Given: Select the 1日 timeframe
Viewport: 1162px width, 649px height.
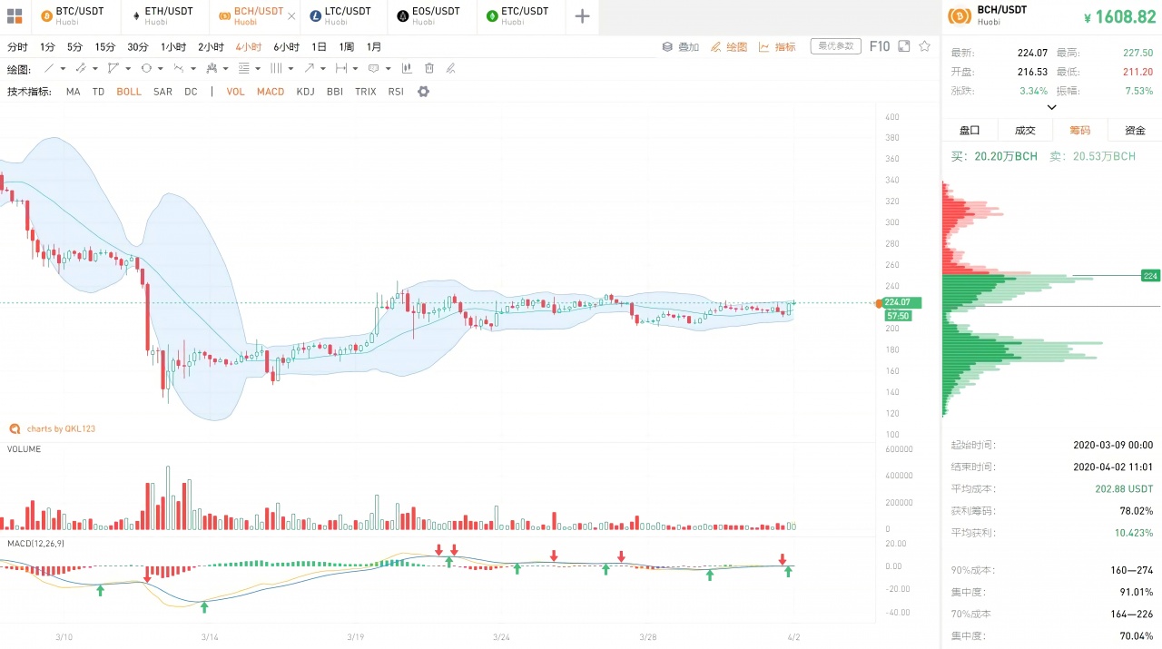Looking at the screenshot, I should coord(319,46).
